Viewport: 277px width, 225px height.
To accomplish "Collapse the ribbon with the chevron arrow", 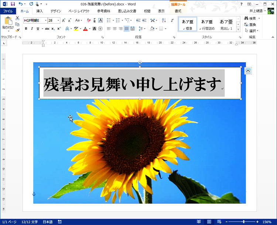I will click(273, 37).
